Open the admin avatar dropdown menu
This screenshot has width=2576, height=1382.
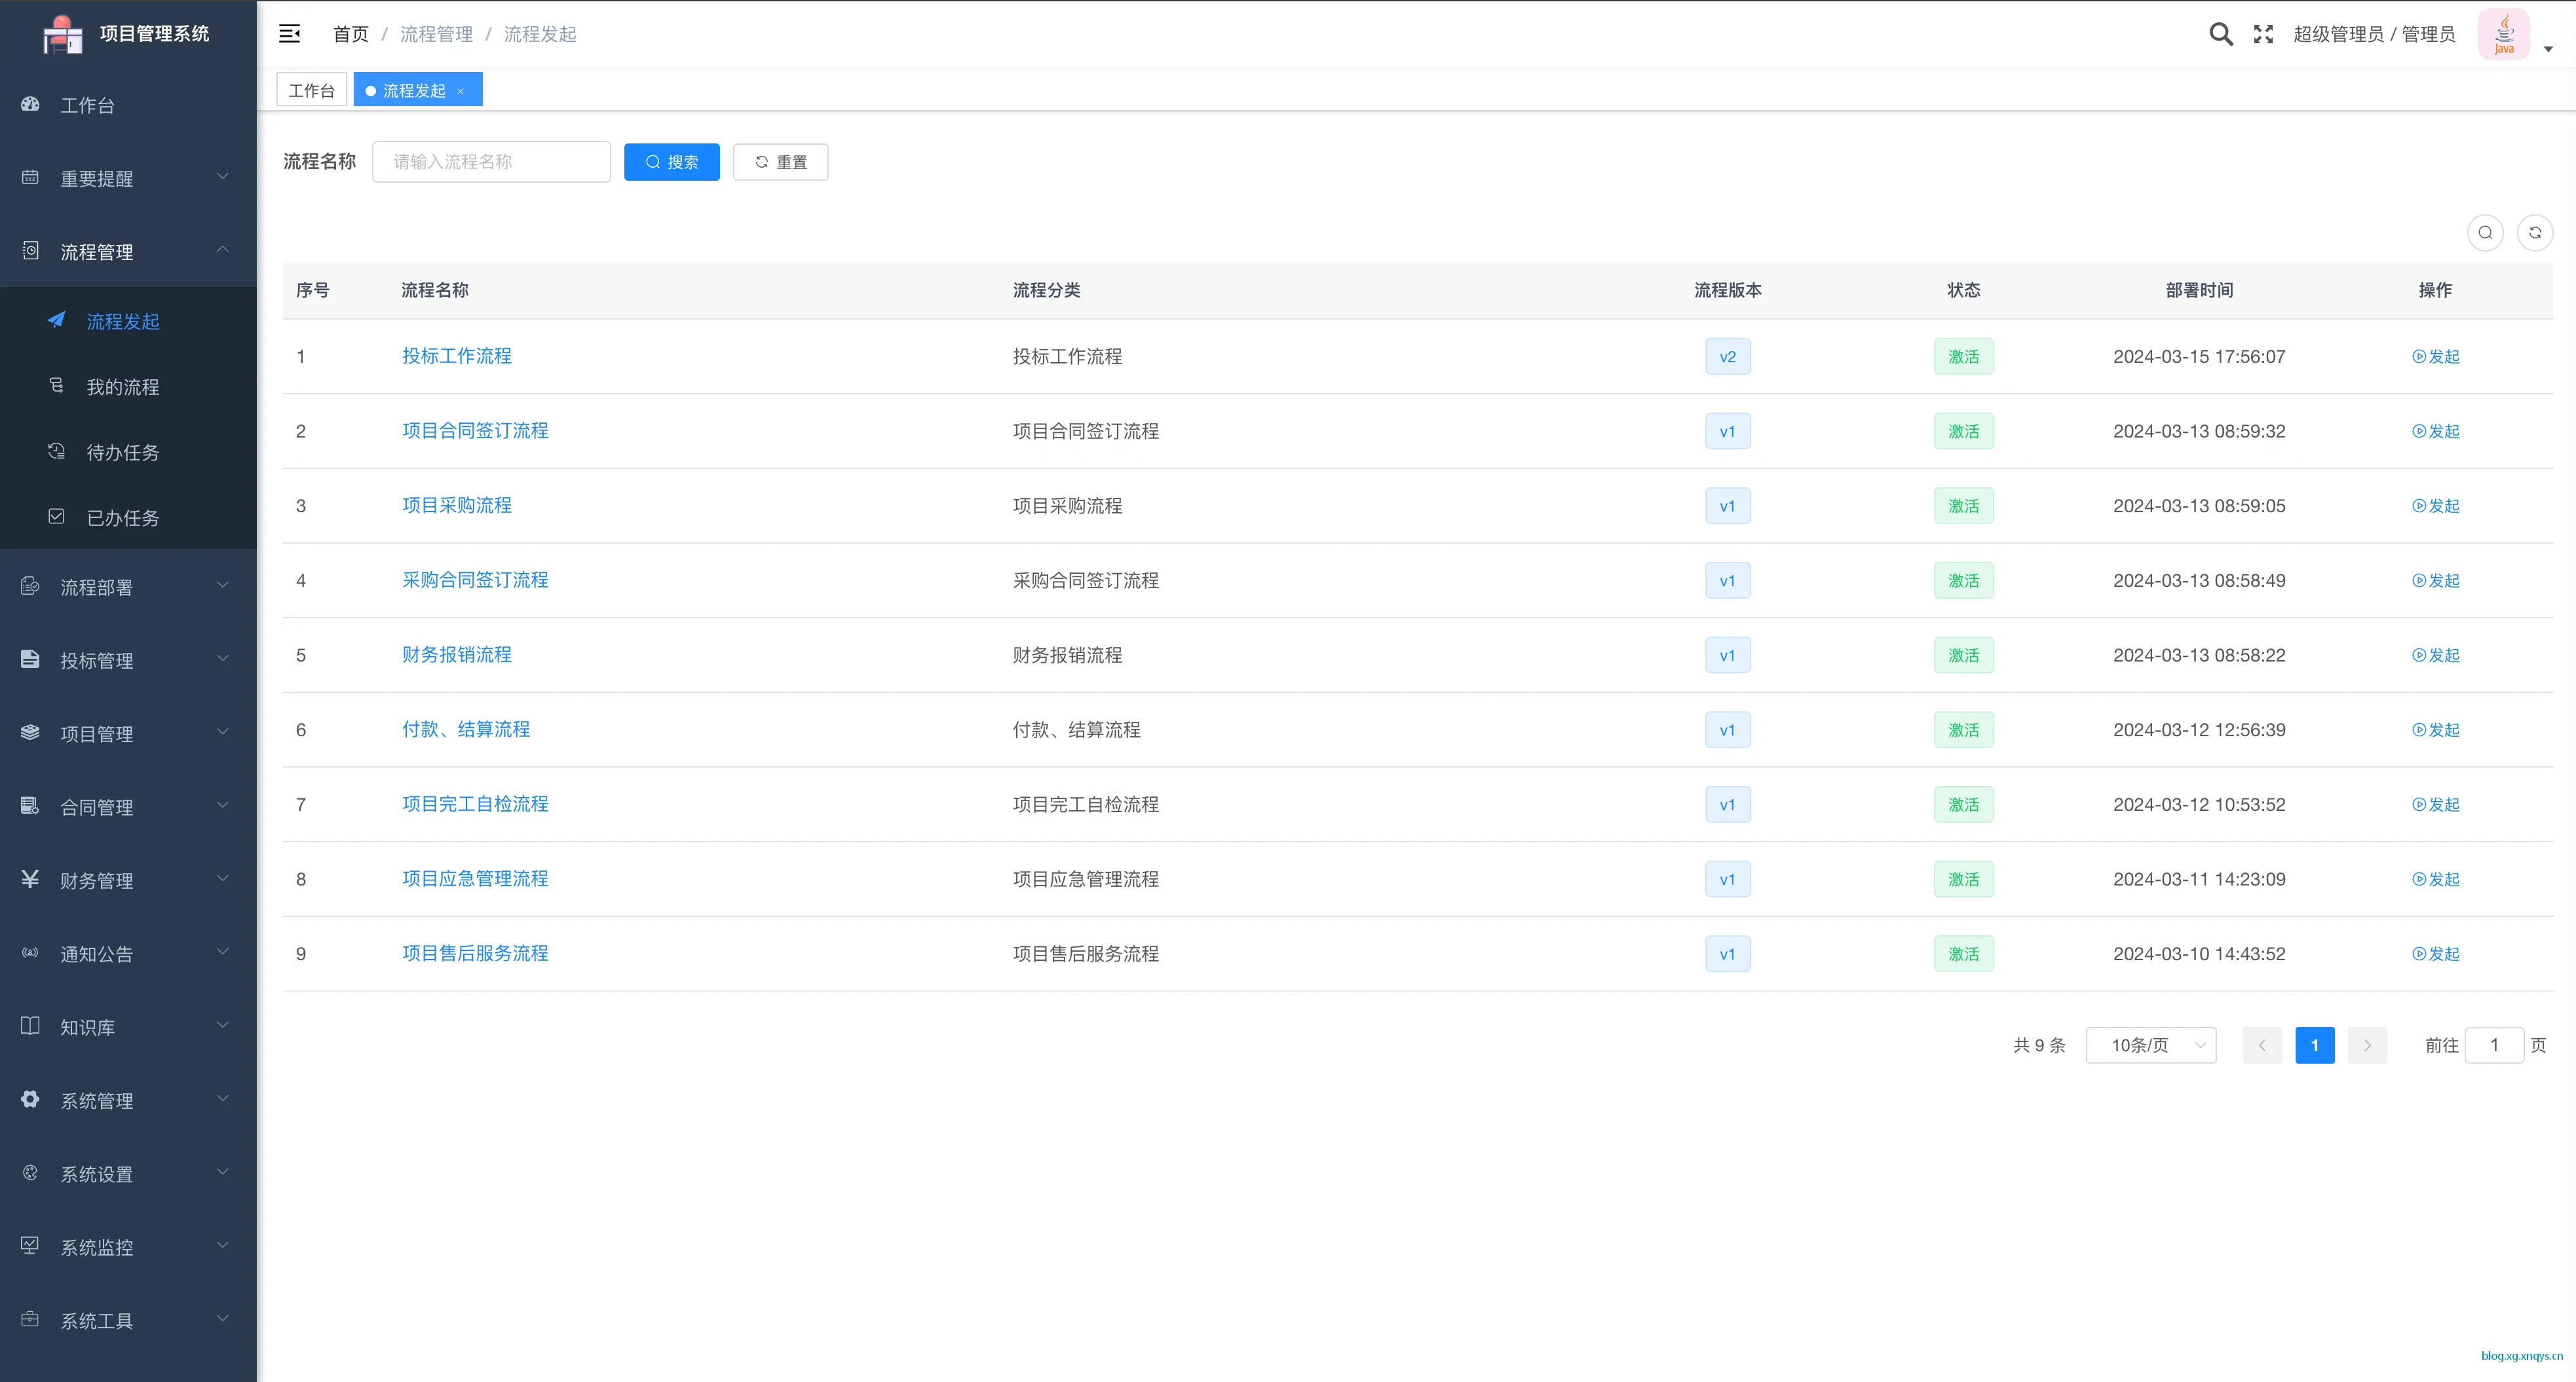[x=2504, y=33]
